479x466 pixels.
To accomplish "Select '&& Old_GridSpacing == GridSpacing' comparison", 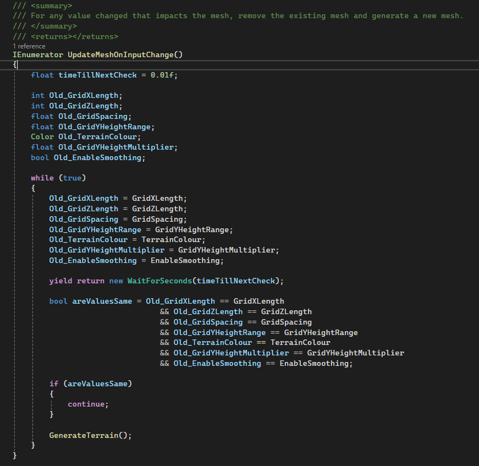I will tap(235, 322).
